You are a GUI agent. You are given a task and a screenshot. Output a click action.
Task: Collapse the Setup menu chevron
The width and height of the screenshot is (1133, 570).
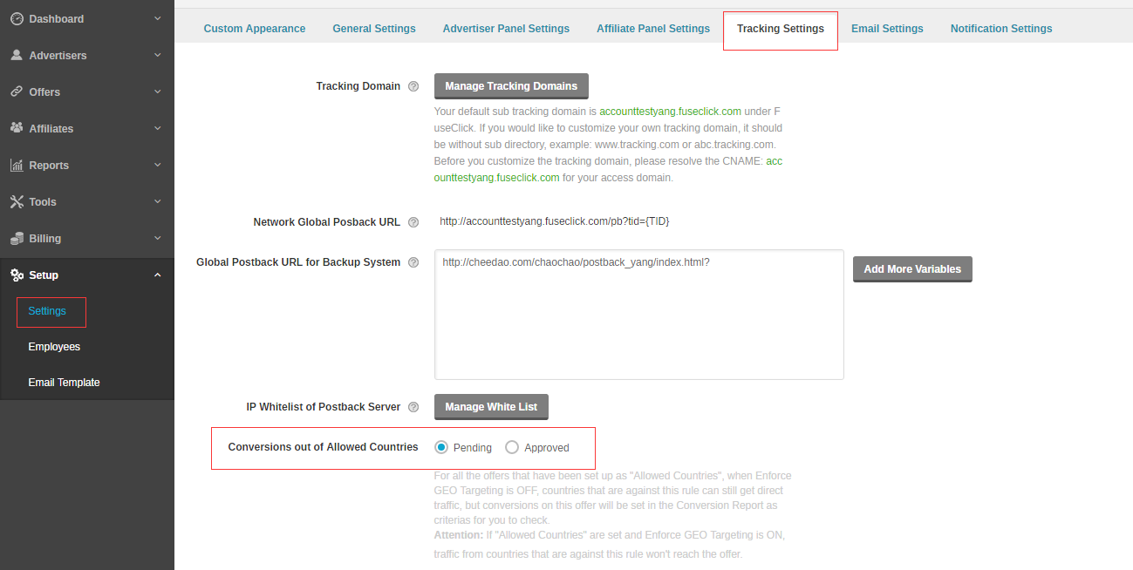tap(158, 275)
